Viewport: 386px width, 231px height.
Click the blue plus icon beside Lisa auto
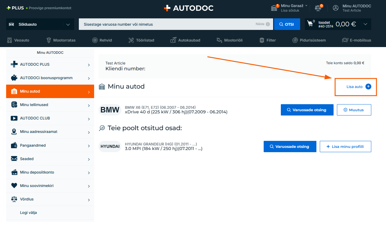368,86
